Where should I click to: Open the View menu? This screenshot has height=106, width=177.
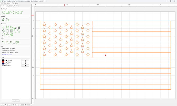[13, 3]
